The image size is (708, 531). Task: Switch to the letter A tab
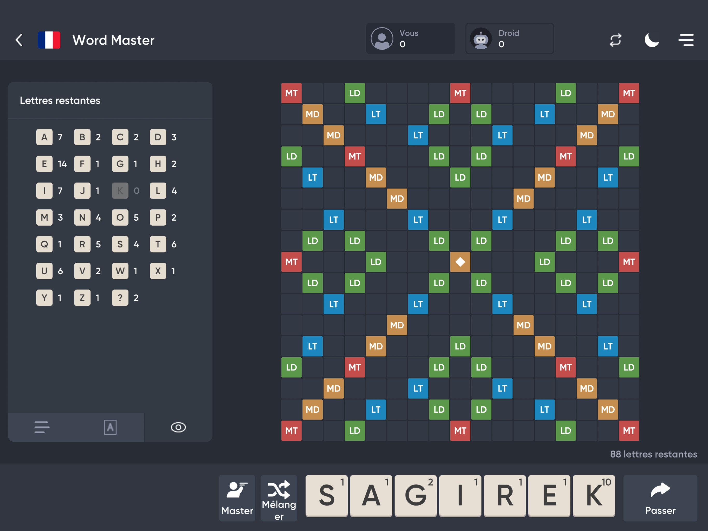(x=110, y=427)
